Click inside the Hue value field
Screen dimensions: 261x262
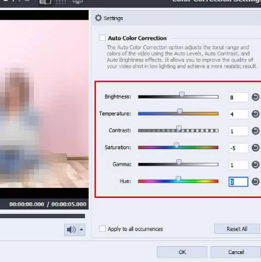[239, 182]
